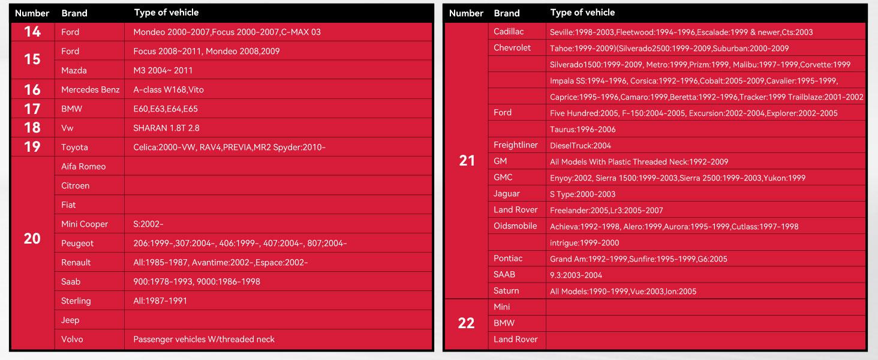
Task: Select the Pontiac Grand Am entry
Action: [x=638, y=259]
